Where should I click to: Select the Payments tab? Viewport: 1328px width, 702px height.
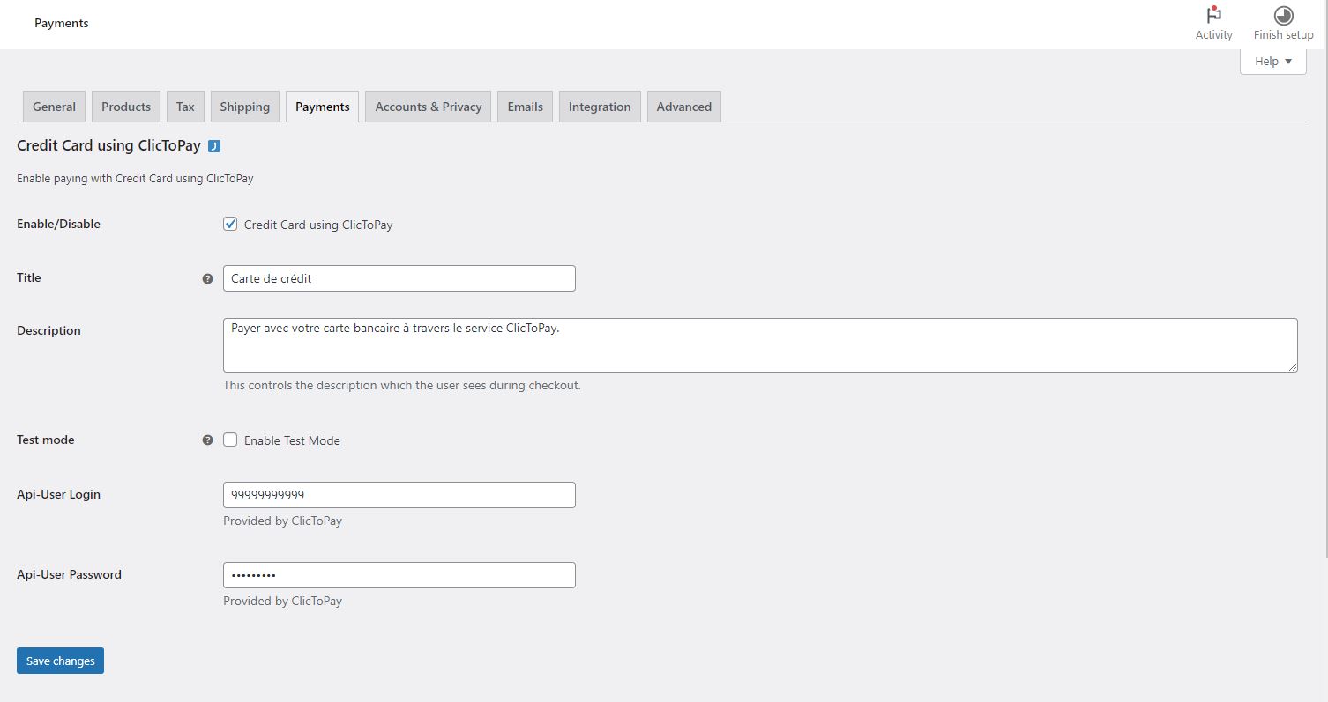coord(322,107)
